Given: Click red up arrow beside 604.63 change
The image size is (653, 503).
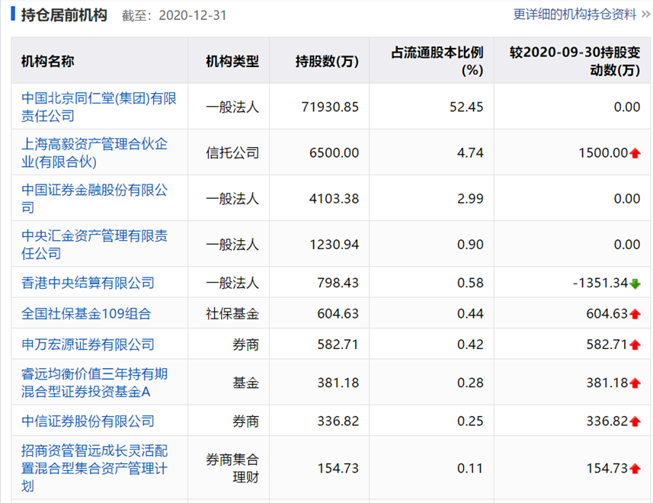Looking at the screenshot, I should 635,314.
